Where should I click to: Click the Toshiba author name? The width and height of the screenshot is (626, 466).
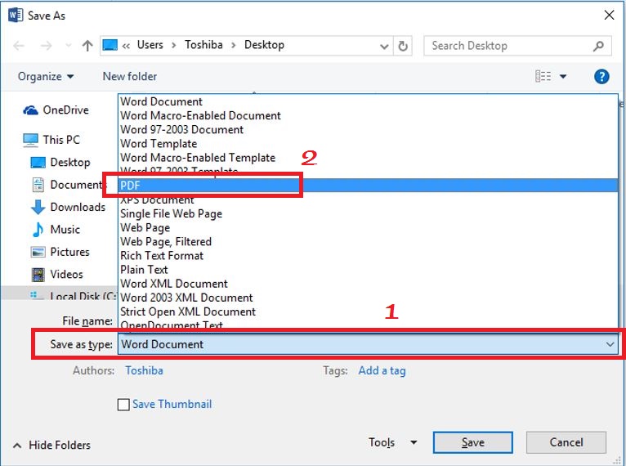coord(144,370)
